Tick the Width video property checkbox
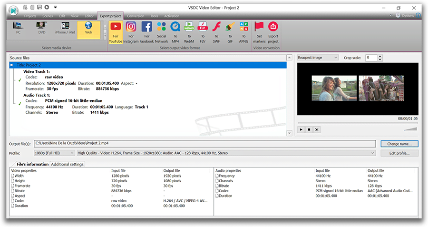Screen dimensions: 428x227 12,176
